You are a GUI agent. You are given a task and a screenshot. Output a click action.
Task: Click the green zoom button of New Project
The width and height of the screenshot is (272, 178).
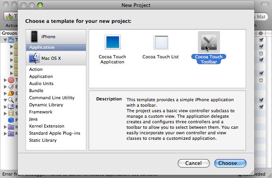tap(40, 5)
